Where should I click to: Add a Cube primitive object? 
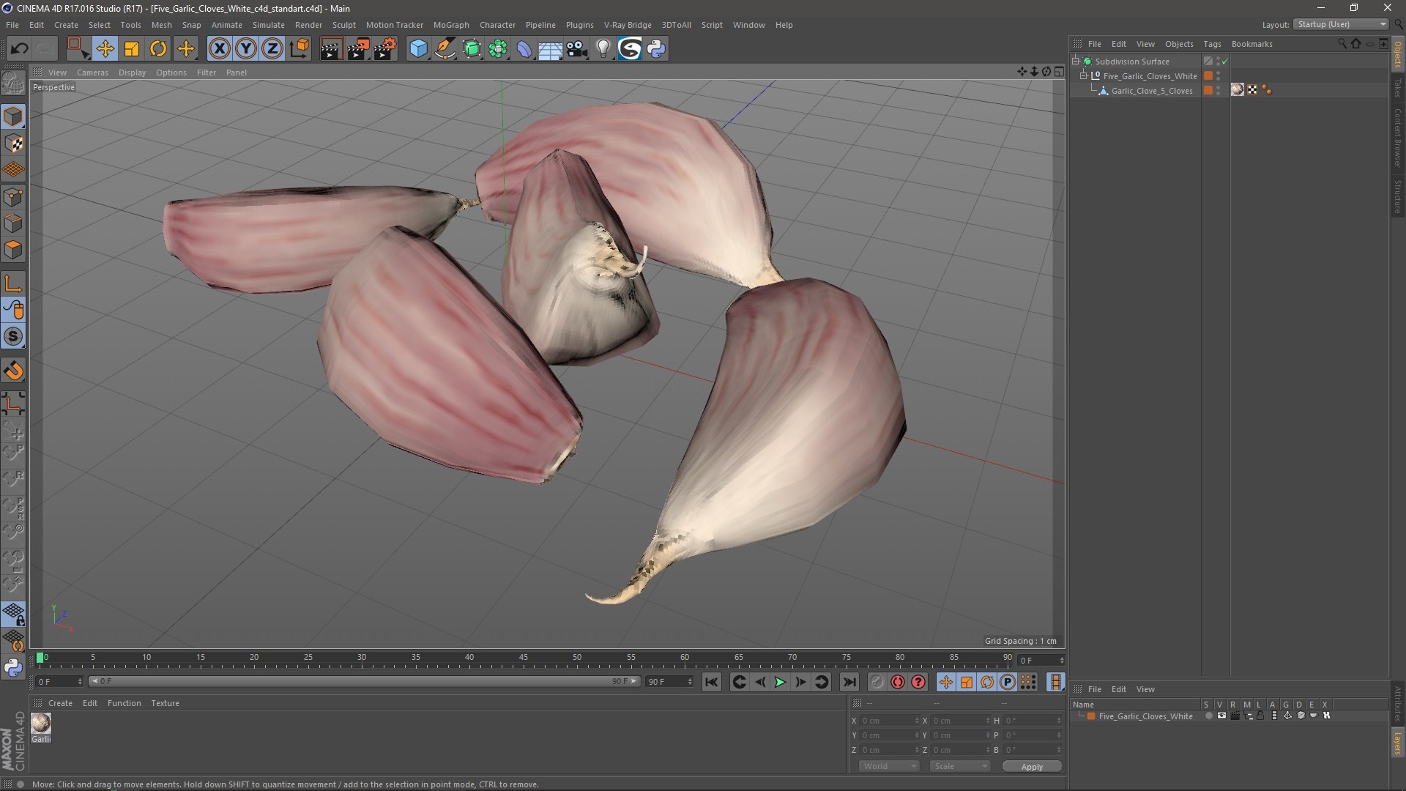(418, 49)
